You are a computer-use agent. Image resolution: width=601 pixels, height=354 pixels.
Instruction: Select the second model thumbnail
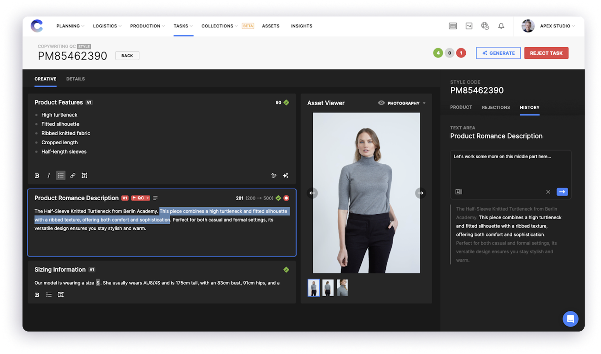tap(328, 288)
